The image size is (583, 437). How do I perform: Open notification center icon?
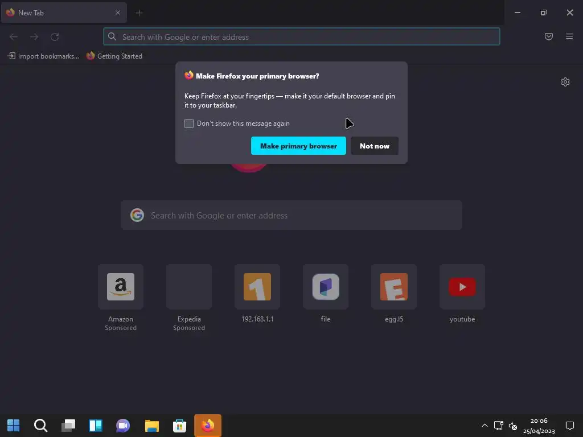coord(569,426)
